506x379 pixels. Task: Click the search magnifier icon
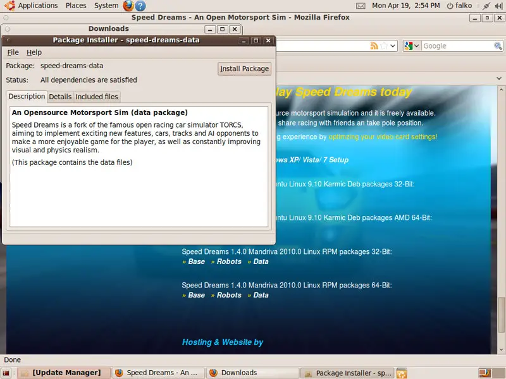coord(498,46)
